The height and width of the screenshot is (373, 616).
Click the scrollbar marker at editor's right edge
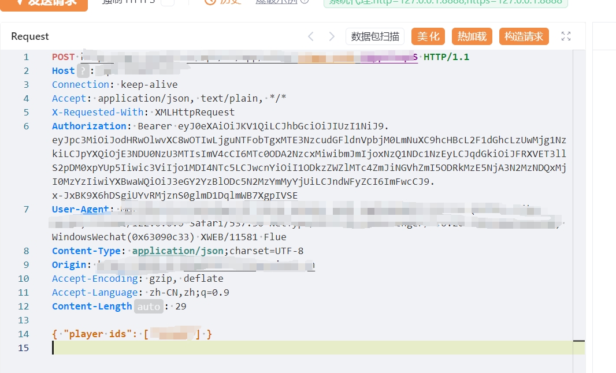coord(579,341)
